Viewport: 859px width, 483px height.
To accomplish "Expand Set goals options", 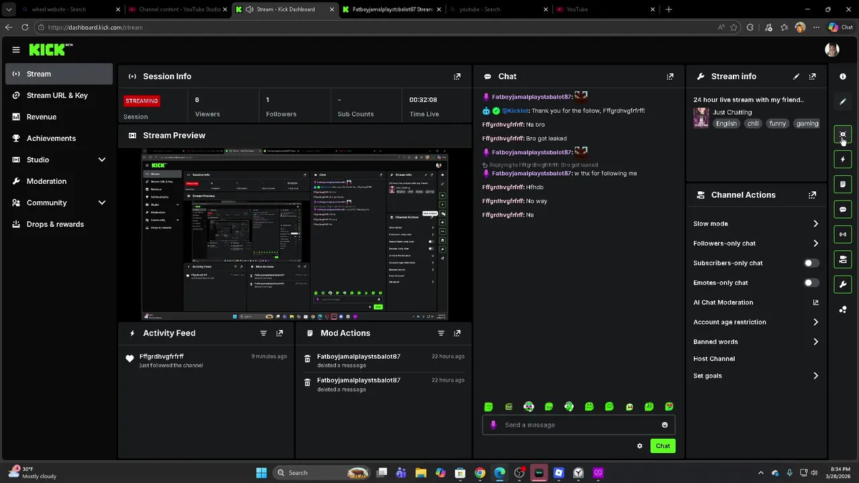I will [815, 376].
